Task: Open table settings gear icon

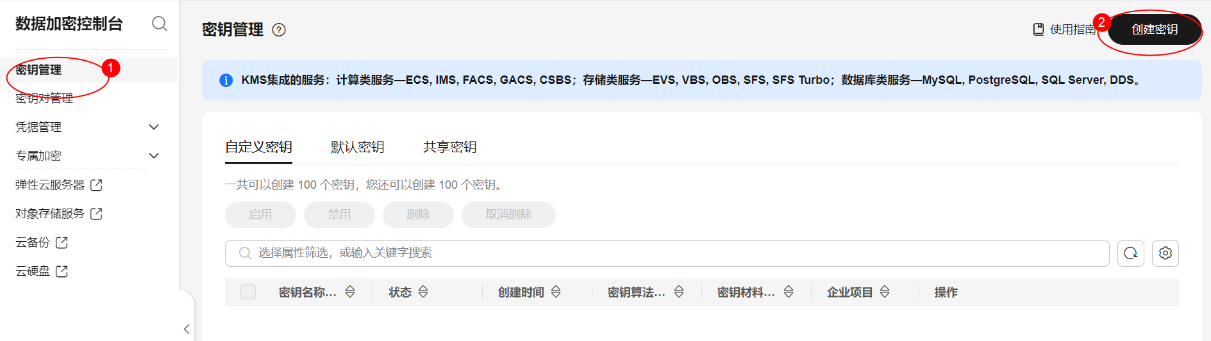Action: tap(1165, 253)
